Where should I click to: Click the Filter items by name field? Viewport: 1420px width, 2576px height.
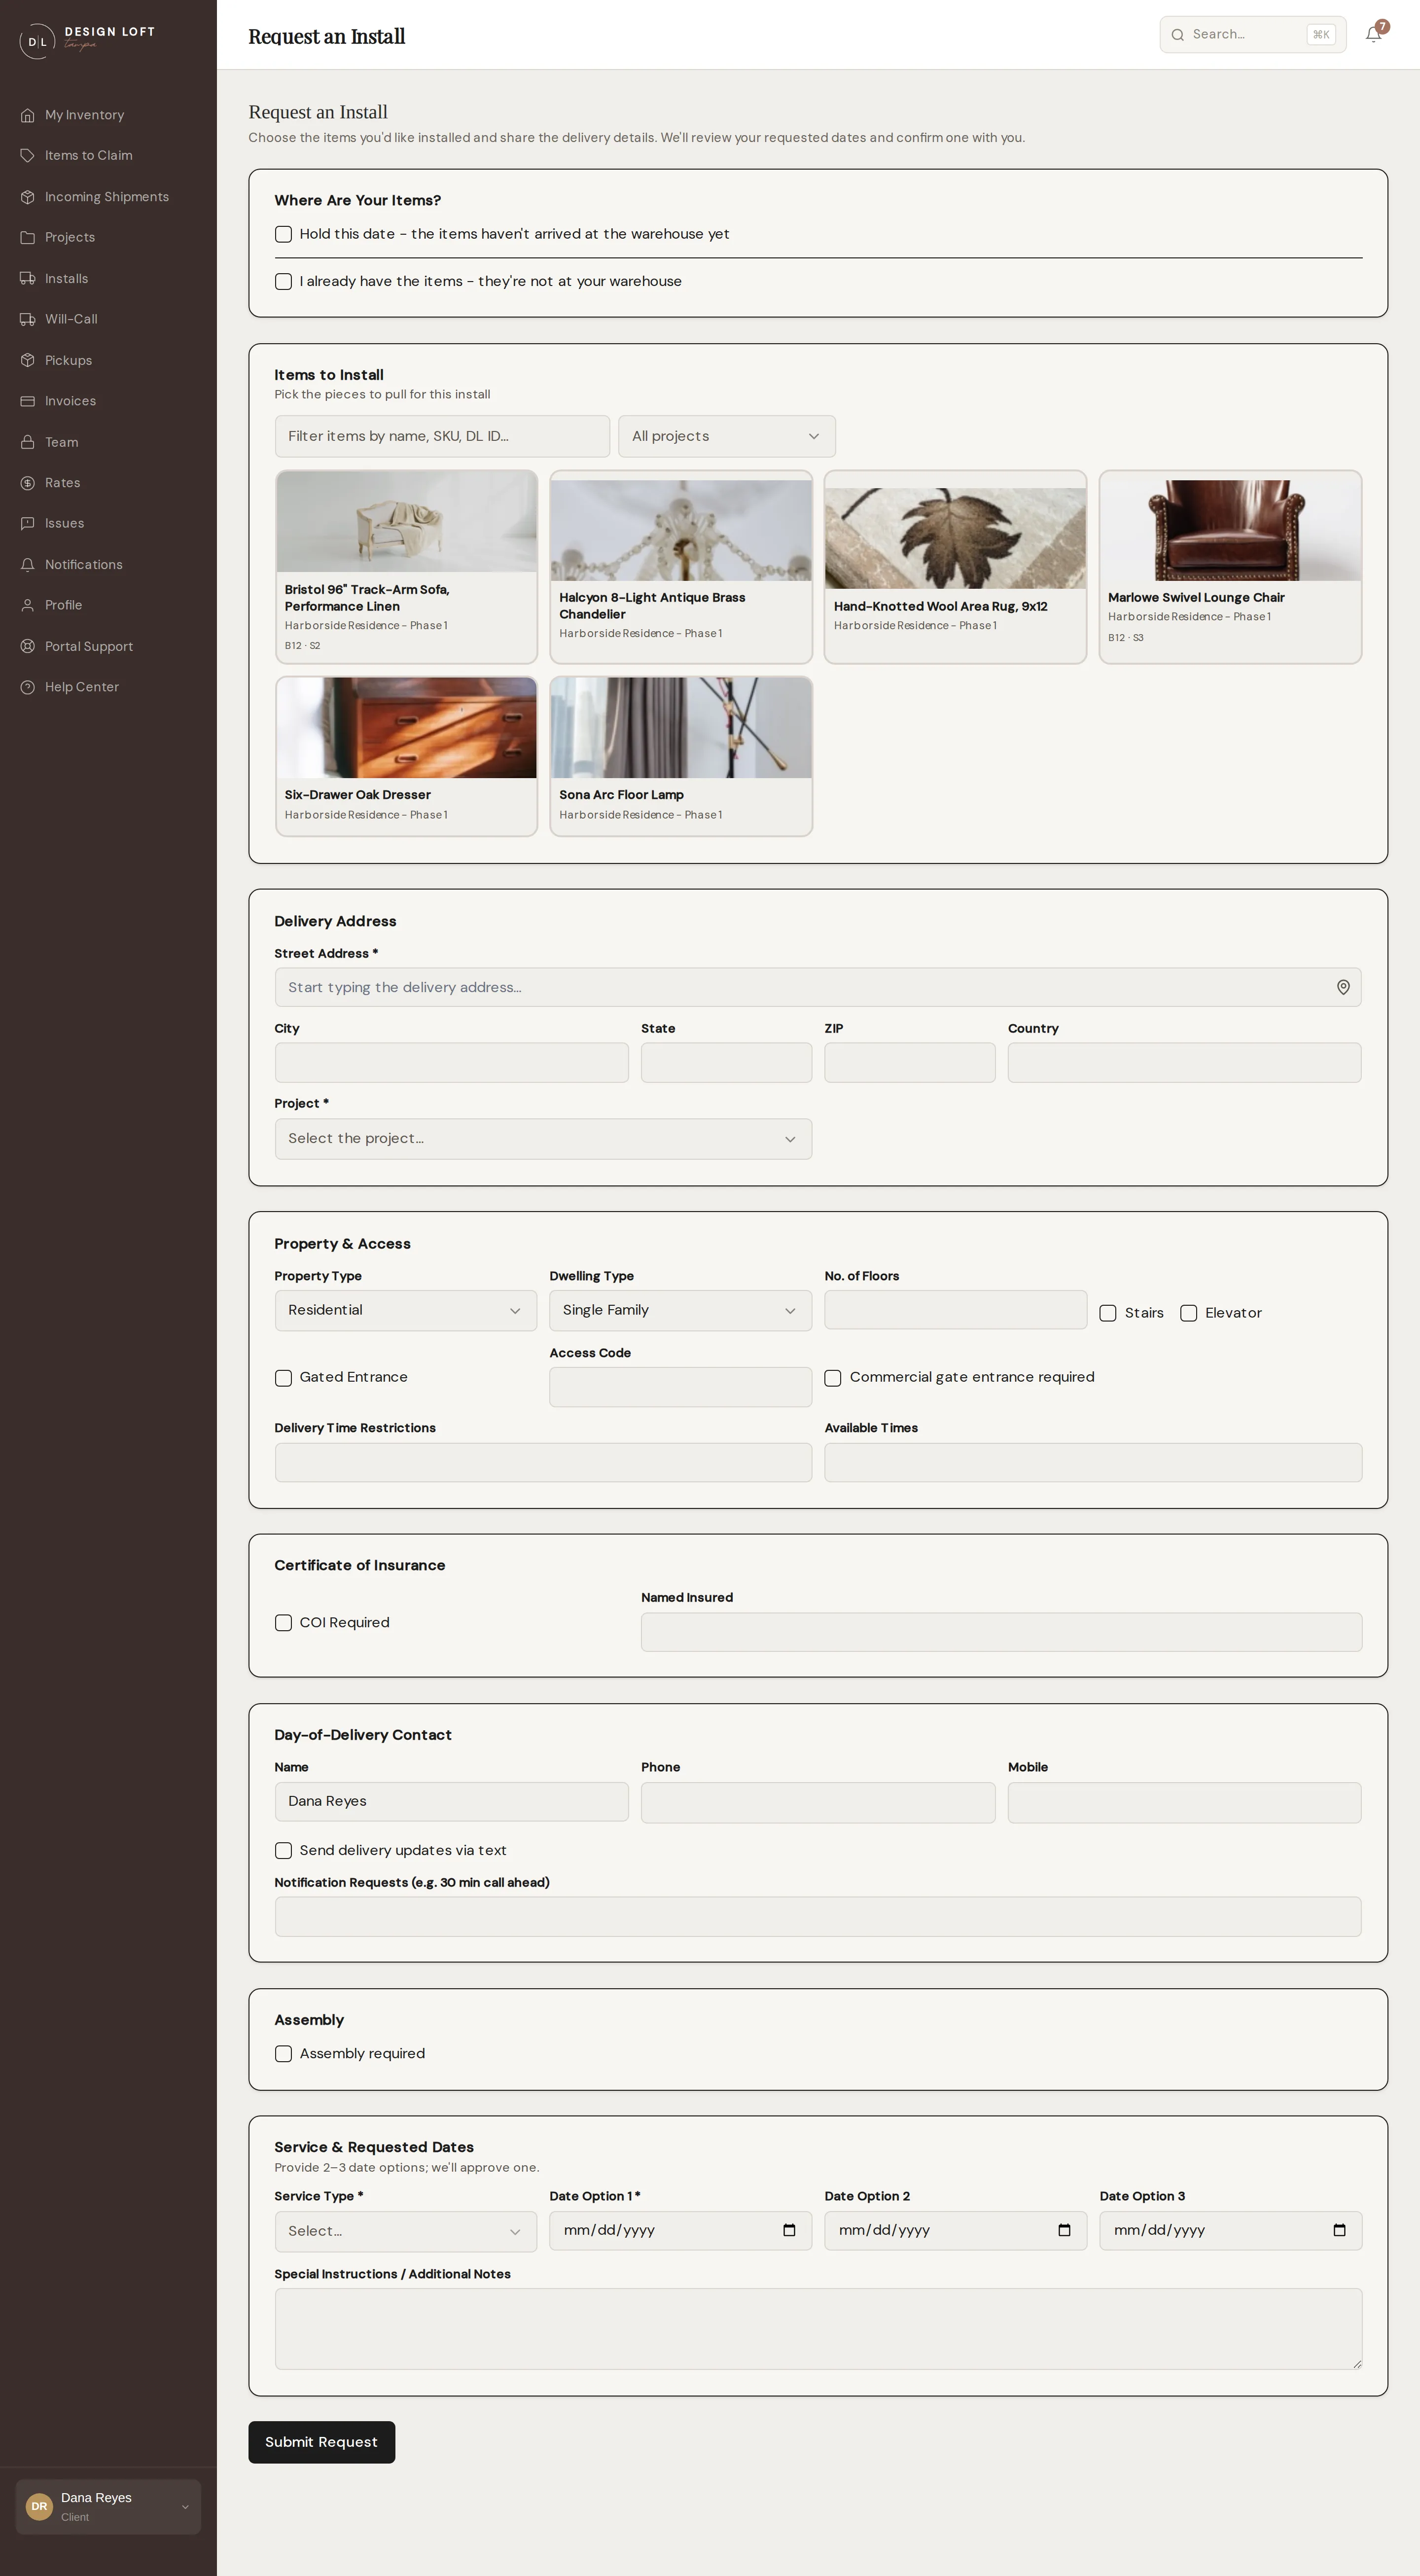click(442, 437)
